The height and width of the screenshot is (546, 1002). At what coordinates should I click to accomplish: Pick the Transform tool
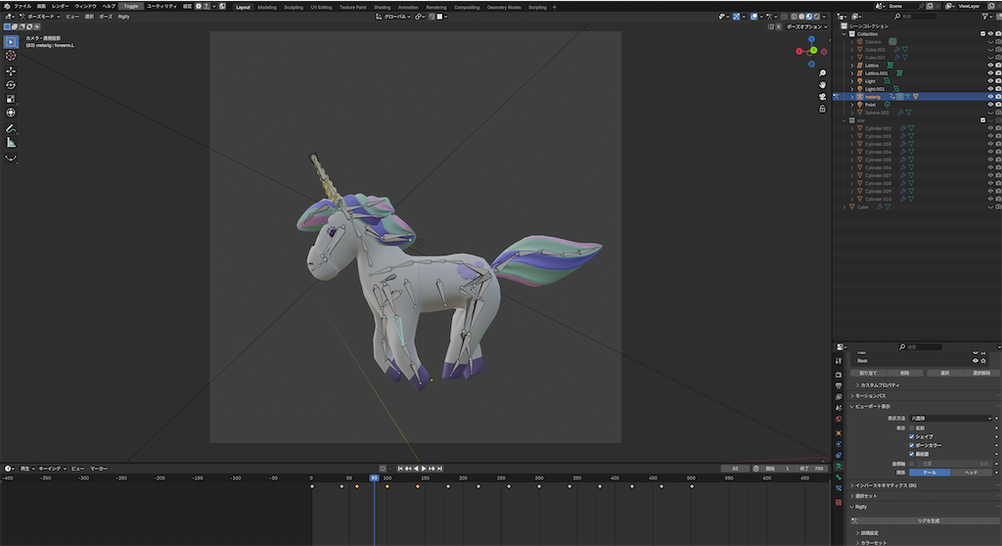11,114
